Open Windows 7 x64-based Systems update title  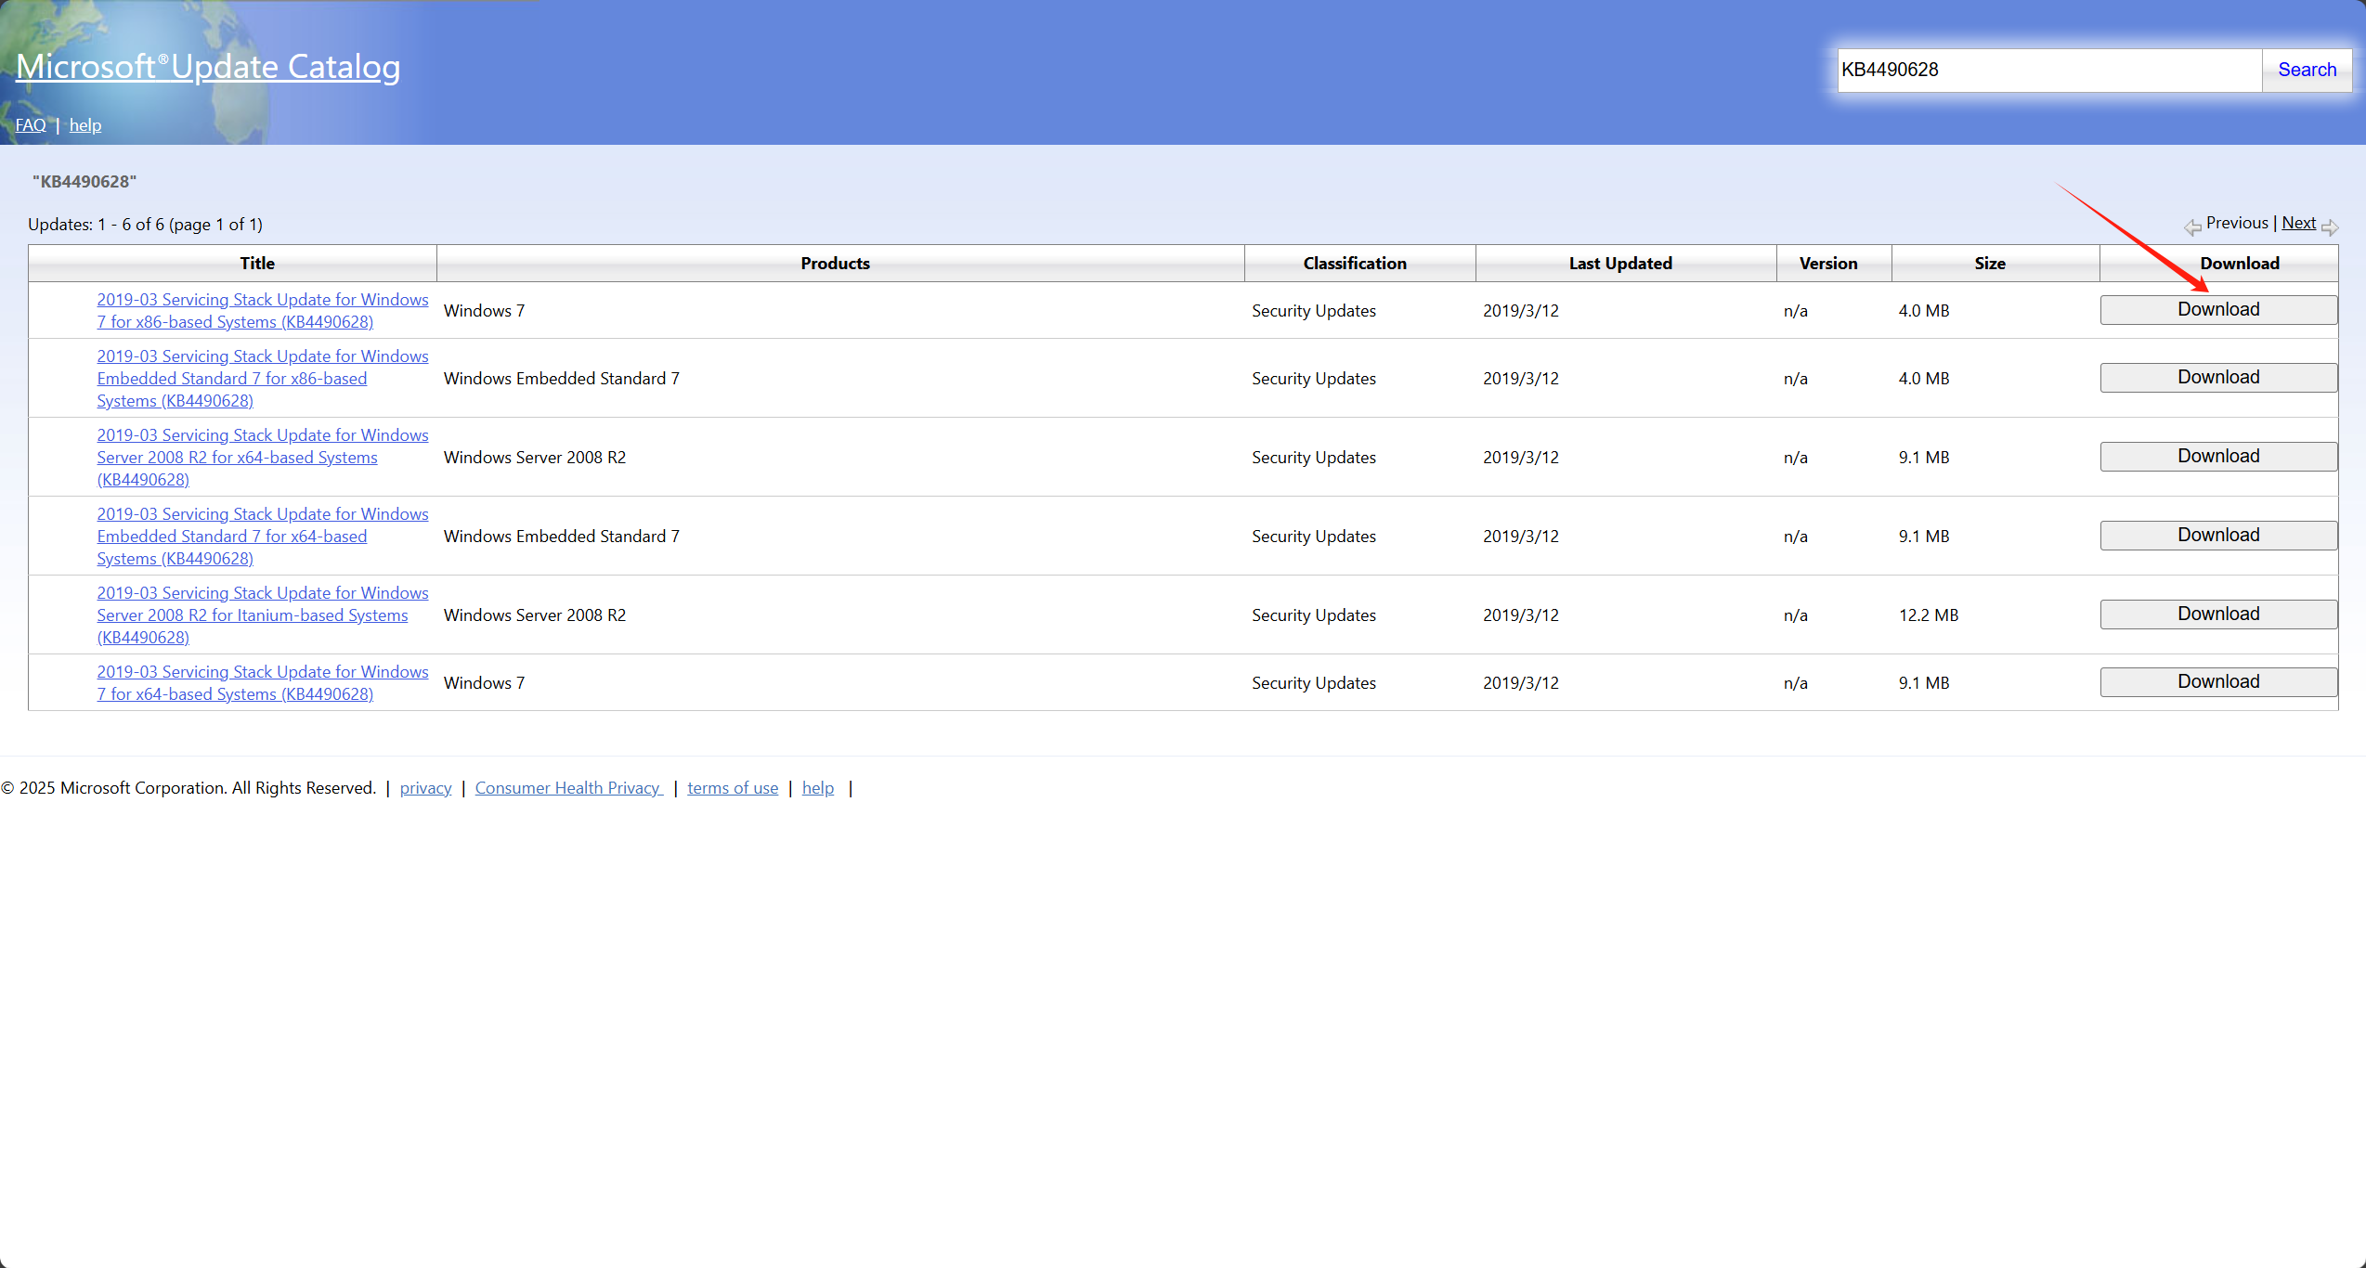click(x=262, y=683)
